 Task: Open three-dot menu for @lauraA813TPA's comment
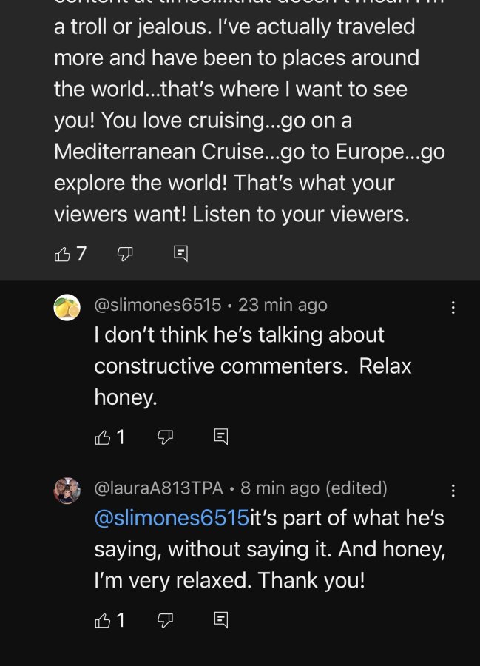coord(453,491)
